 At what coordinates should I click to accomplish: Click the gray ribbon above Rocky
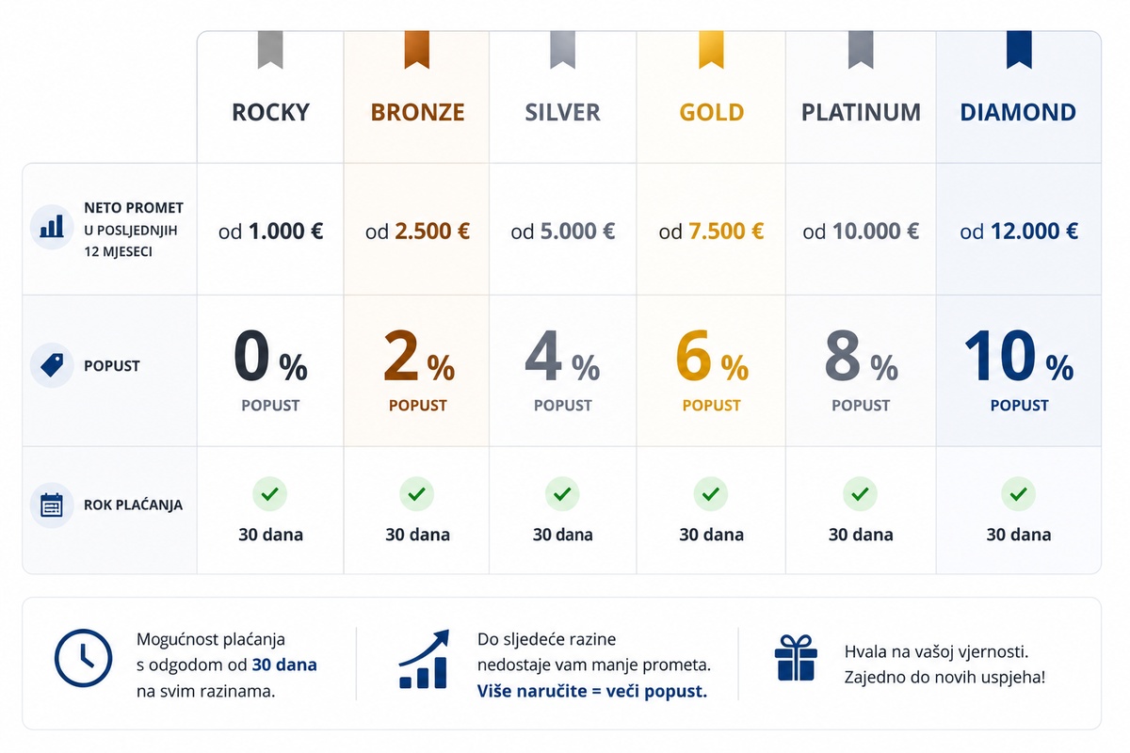pyautogui.click(x=270, y=50)
